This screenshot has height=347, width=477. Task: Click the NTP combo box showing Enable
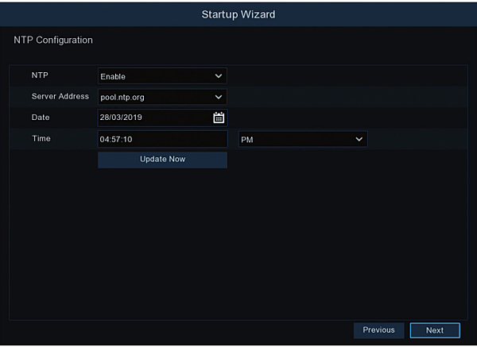pos(156,76)
